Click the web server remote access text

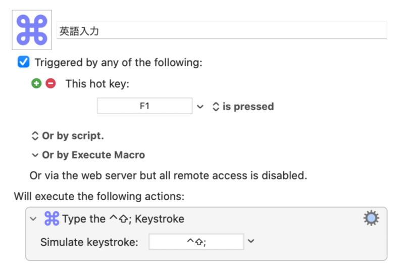(168, 175)
